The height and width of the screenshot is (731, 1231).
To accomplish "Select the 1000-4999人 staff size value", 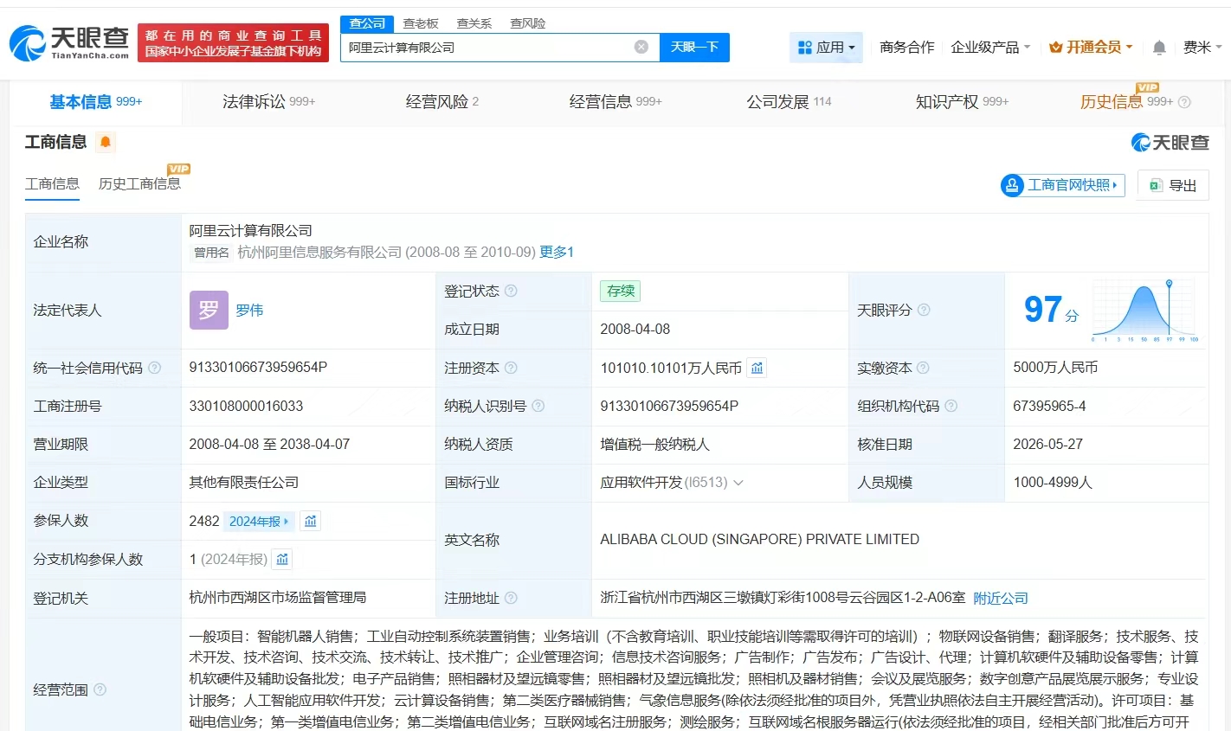I will pyautogui.click(x=1053, y=483).
